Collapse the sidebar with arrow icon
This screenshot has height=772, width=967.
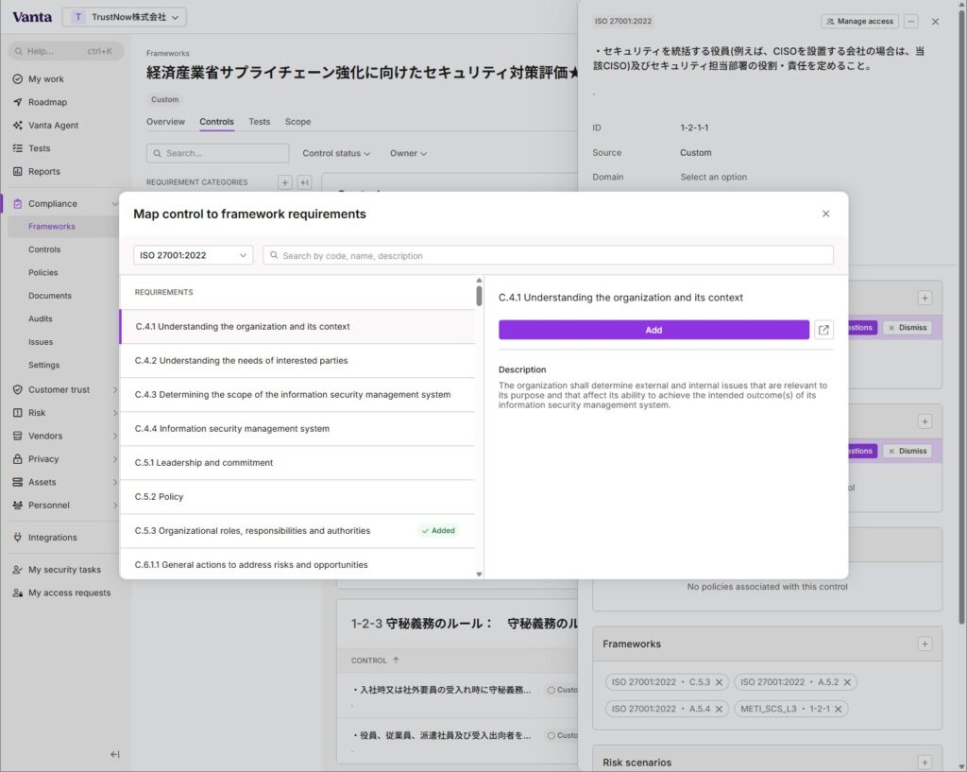click(114, 754)
